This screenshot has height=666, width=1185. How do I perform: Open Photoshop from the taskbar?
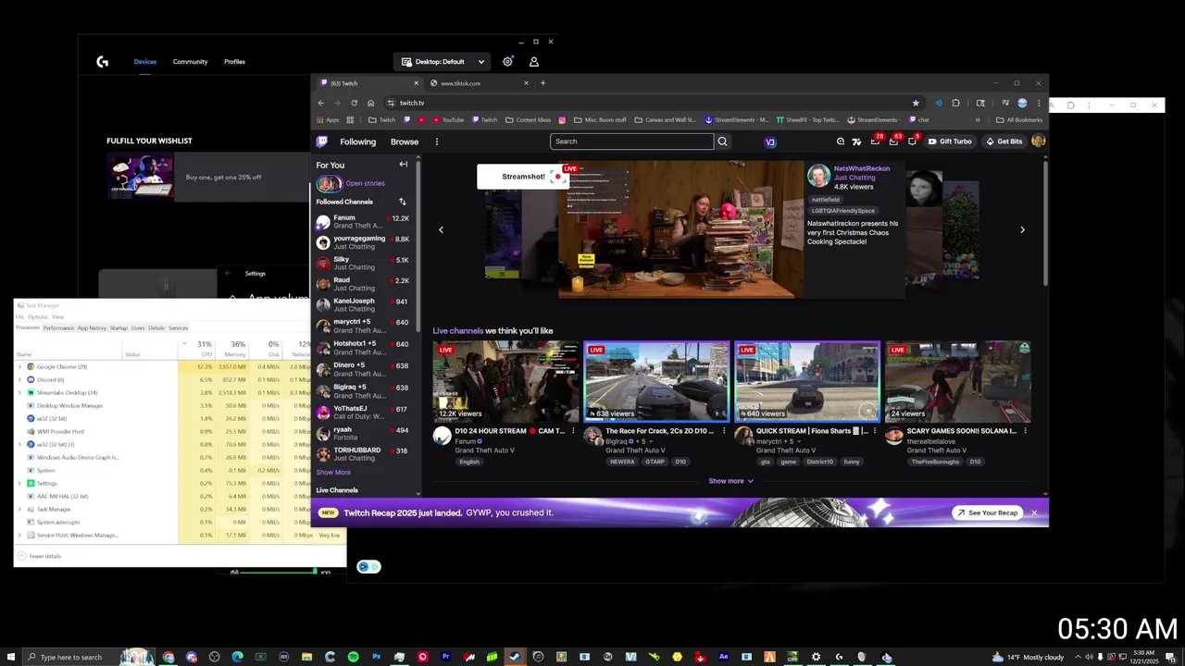tap(377, 657)
